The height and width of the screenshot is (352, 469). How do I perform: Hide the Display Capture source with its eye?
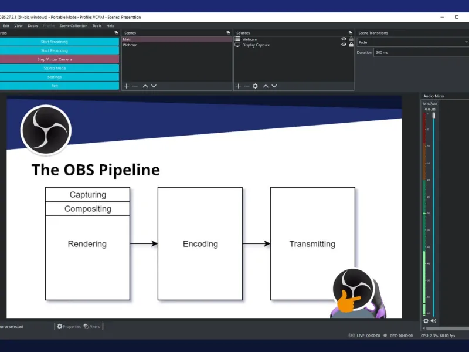pos(344,45)
